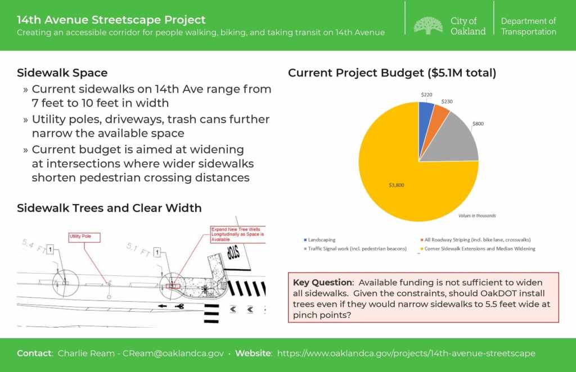Screen dimensions: 576x372
Task: Click the Key Question box
Action: [423, 298]
